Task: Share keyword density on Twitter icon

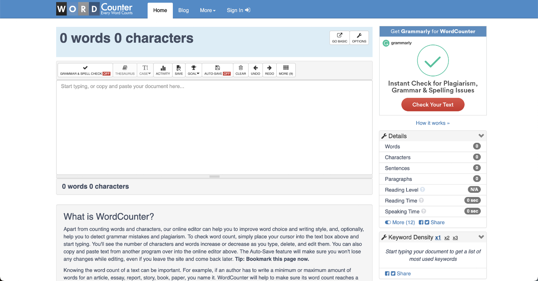Action: click(393, 274)
